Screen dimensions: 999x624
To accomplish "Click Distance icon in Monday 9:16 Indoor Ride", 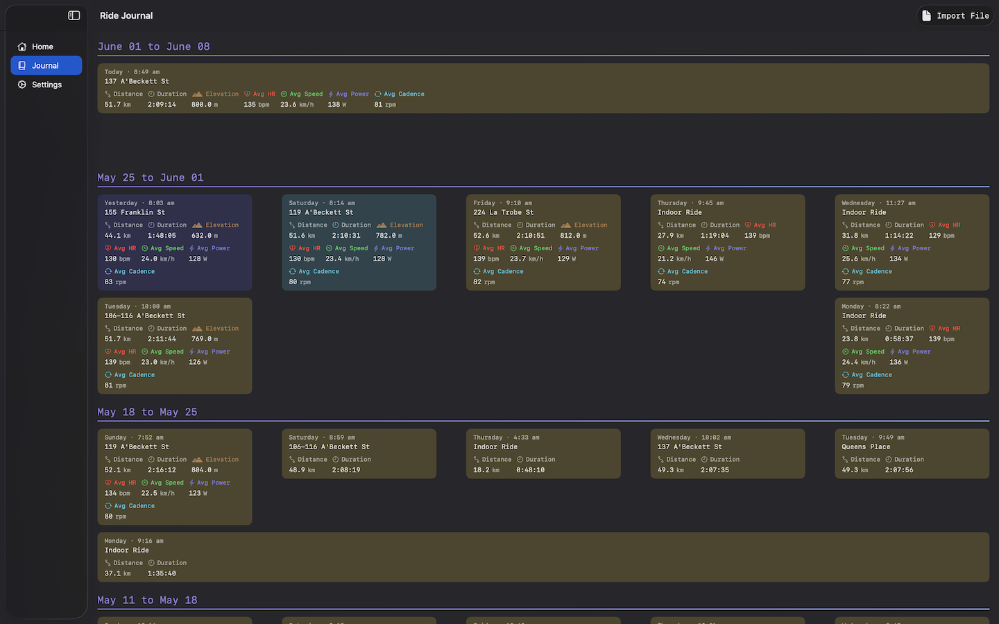I will click(108, 562).
